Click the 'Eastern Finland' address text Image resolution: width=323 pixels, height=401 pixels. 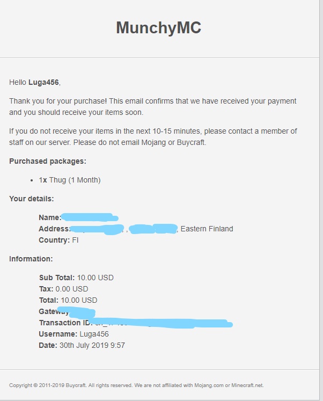tap(207, 229)
